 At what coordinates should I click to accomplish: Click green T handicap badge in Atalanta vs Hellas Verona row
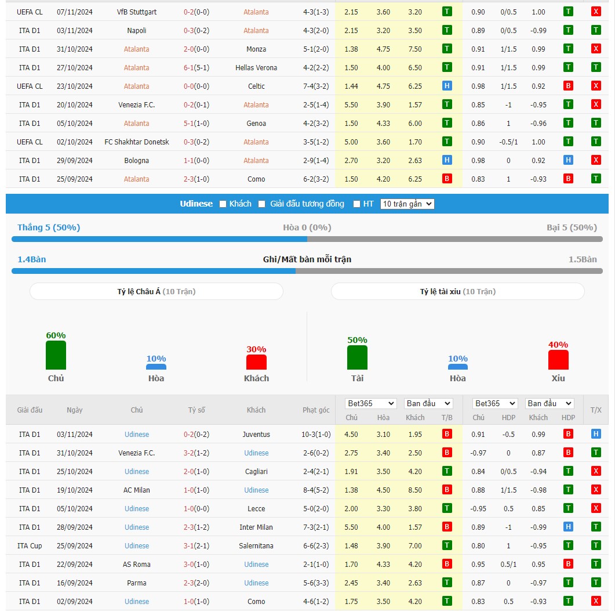(x=568, y=67)
